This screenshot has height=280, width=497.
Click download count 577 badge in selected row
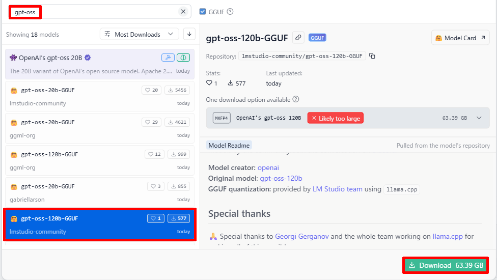179,218
